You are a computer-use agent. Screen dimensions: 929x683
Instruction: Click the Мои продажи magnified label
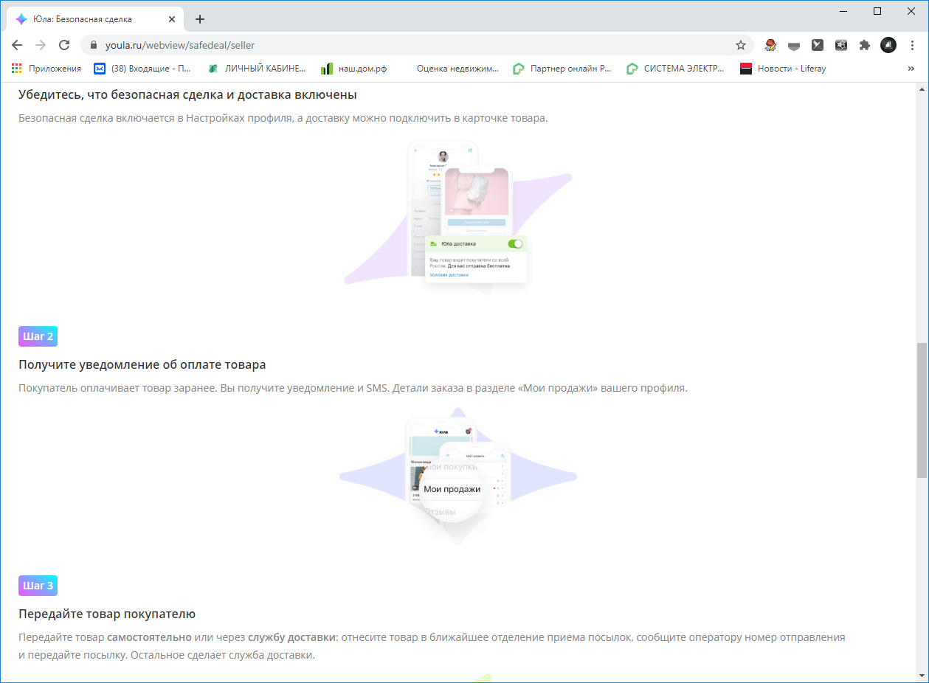pyautogui.click(x=452, y=489)
